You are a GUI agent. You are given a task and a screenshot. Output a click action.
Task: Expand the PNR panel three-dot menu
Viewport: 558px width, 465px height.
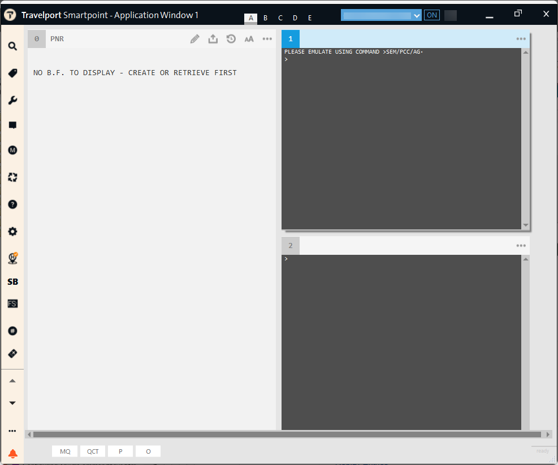coord(267,39)
